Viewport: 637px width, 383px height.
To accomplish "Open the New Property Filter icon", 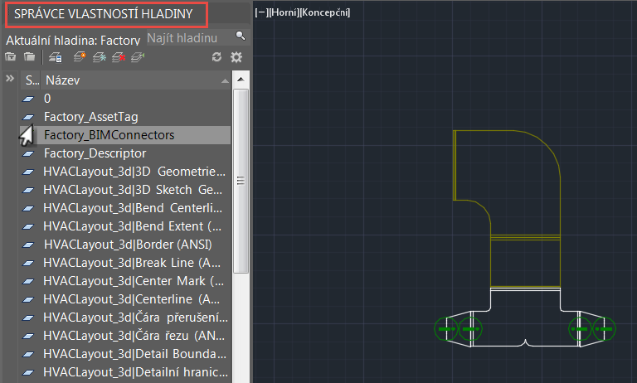I will tap(10, 57).
